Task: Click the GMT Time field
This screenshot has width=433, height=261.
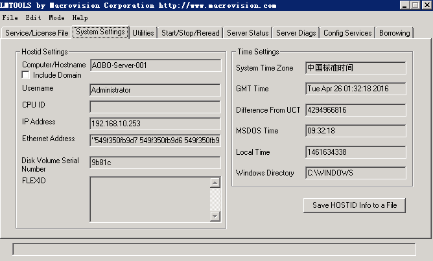Action: coord(356,89)
